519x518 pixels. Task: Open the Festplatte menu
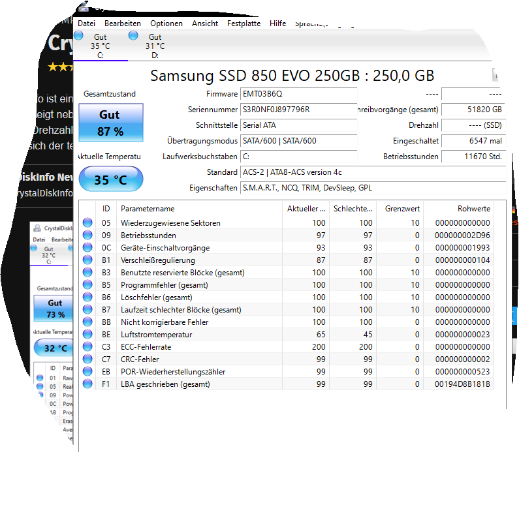(x=244, y=23)
